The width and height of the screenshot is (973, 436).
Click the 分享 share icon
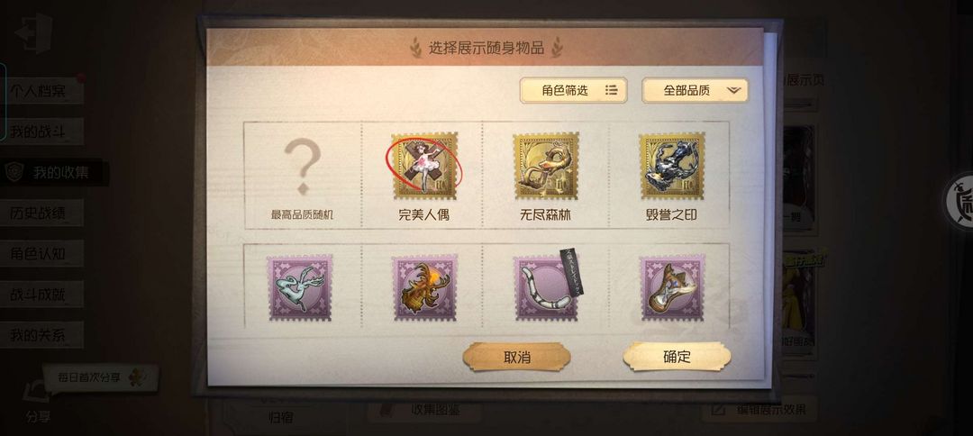[x=37, y=400]
